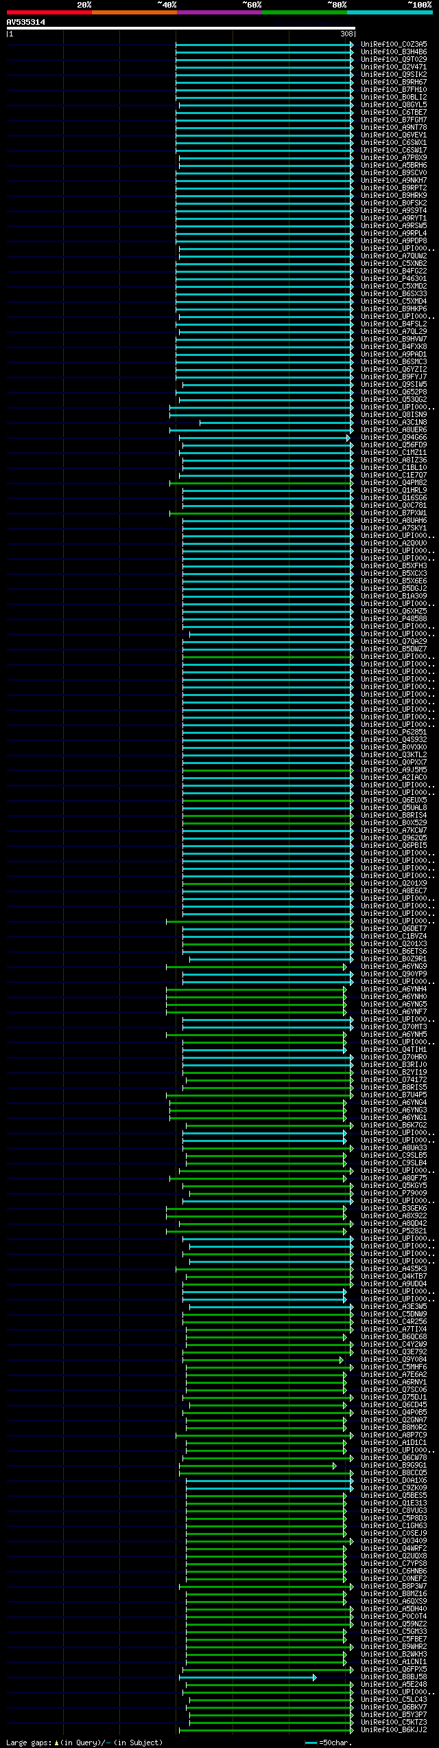Select hit UniRef100_A2Q0U0
The image size is (439, 1748).
point(394,544)
